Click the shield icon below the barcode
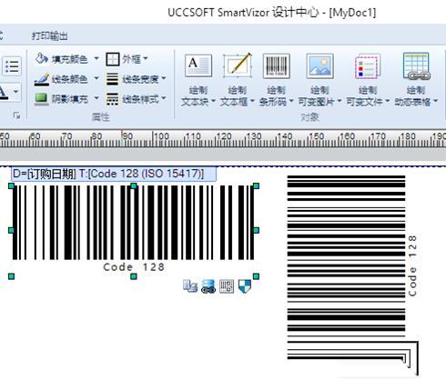 click(245, 286)
